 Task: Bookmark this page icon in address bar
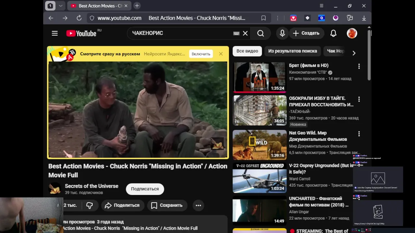[x=264, y=18]
